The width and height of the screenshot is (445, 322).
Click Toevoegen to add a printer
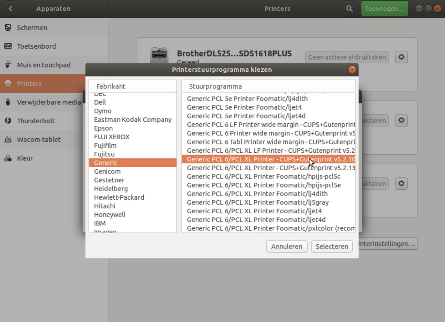point(385,9)
